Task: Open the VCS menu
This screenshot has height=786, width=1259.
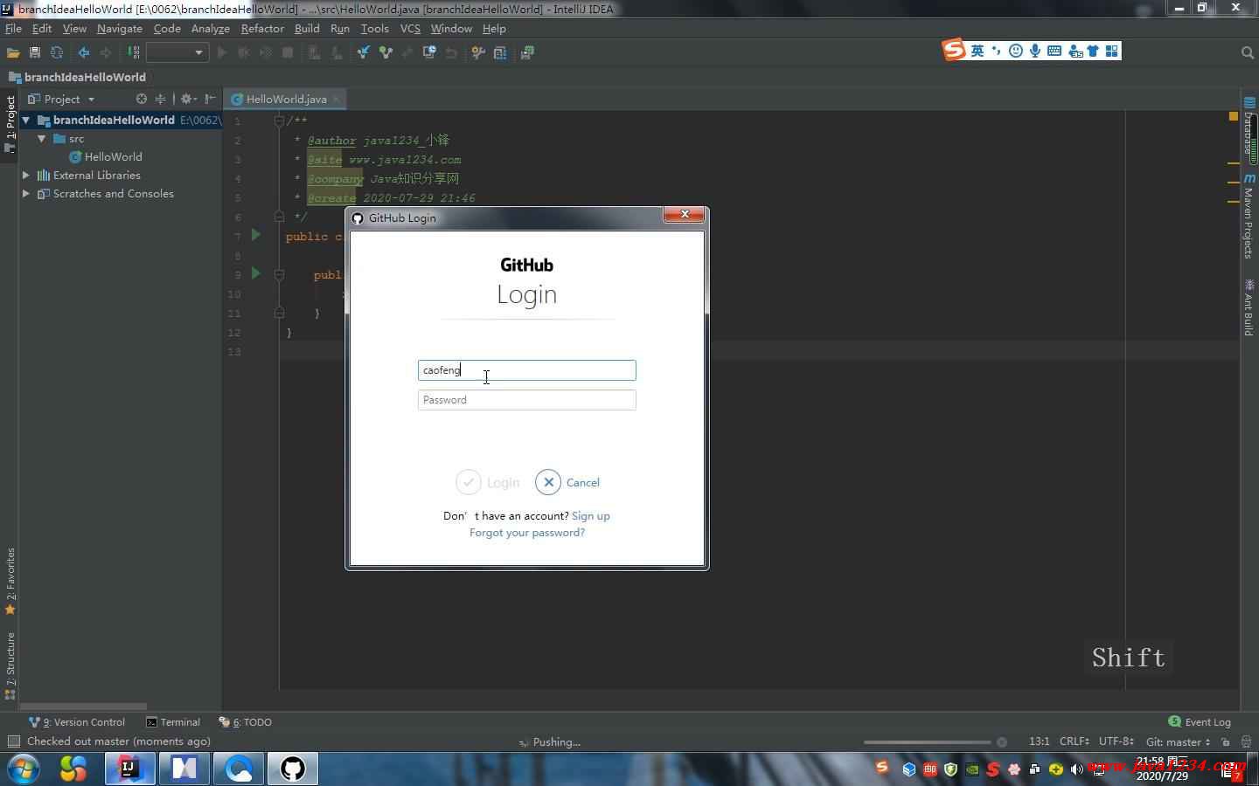Action: 410,29
